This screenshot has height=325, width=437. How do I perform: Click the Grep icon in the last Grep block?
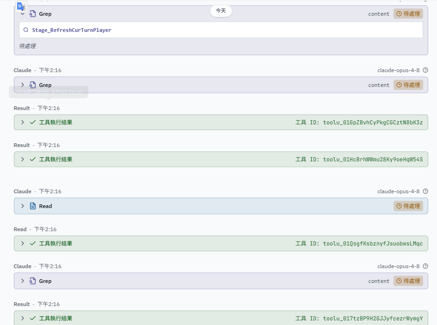click(x=33, y=281)
